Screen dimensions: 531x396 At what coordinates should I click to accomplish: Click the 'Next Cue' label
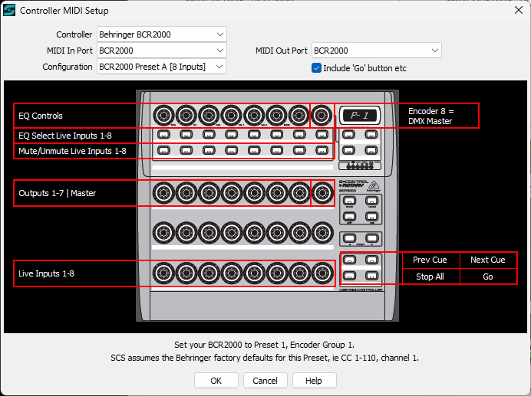(488, 260)
